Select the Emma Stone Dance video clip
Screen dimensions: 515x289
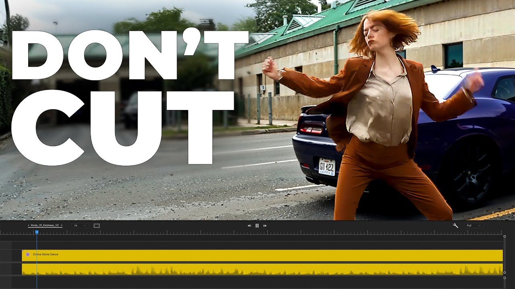click(262, 255)
